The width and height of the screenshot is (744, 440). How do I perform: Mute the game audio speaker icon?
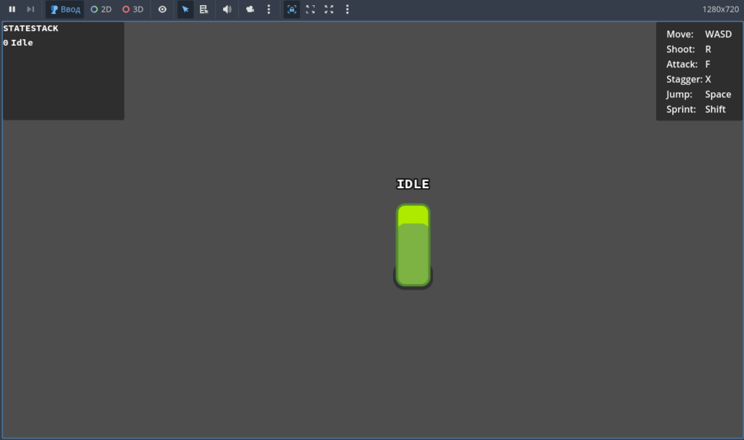227,9
